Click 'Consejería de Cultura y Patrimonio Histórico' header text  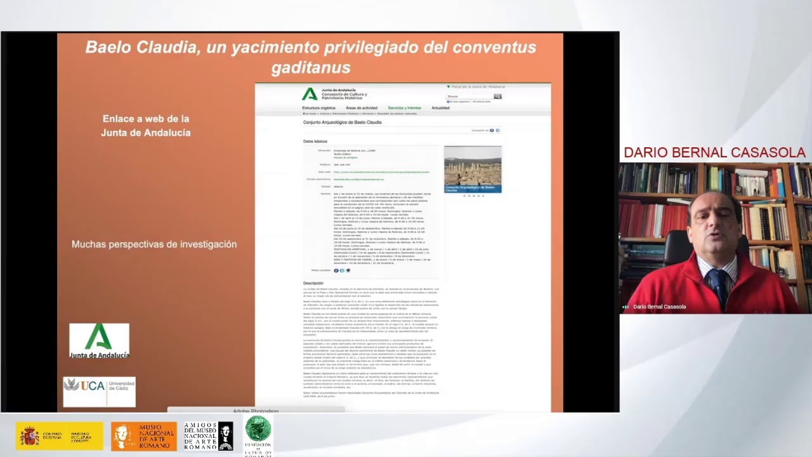coord(344,96)
